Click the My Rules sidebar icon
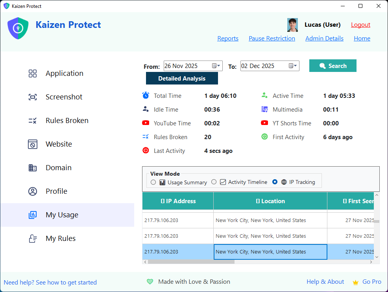 pyautogui.click(x=33, y=238)
